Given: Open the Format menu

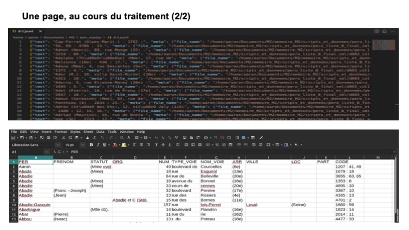Looking at the screenshot, I should [60, 131].
